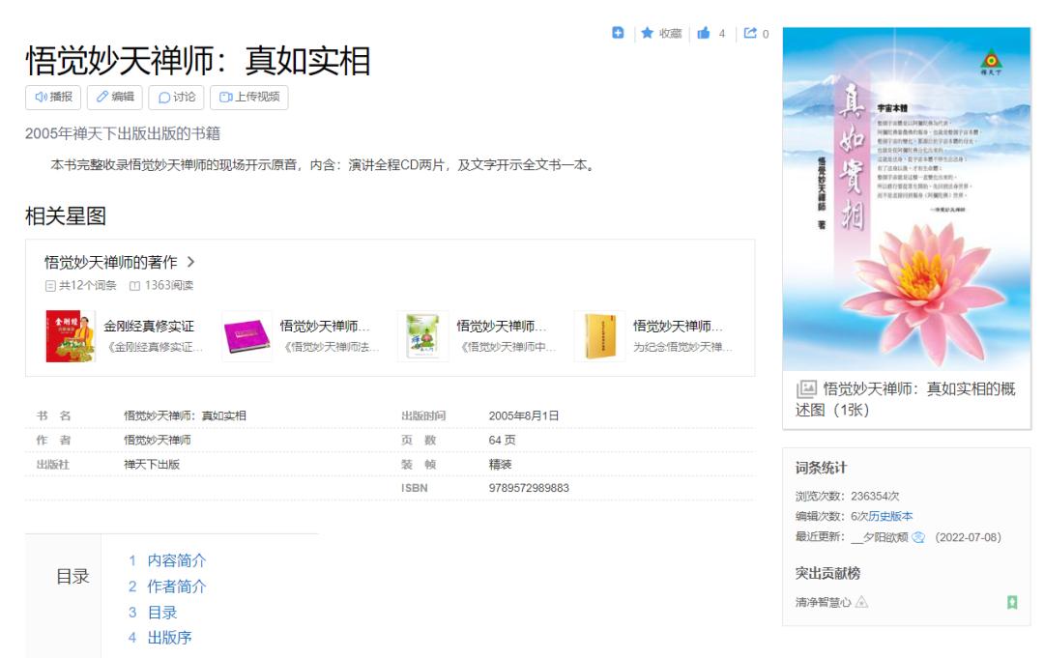1044x658 pixels.
Task: Click the 上传视频 video upload icon
Action: (x=226, y=98)
